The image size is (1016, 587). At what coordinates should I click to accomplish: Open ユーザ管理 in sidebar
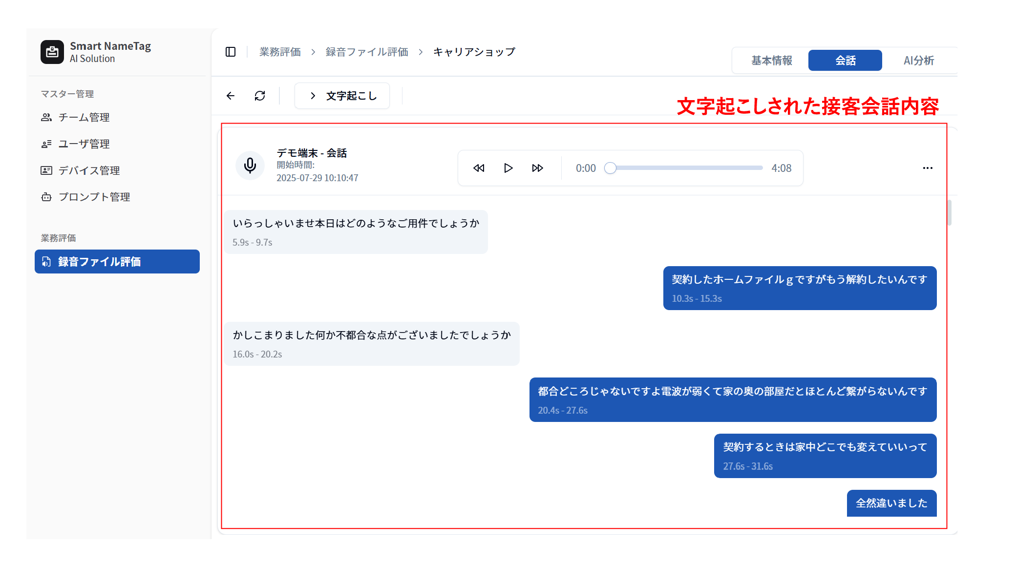[x=84, y=144]
